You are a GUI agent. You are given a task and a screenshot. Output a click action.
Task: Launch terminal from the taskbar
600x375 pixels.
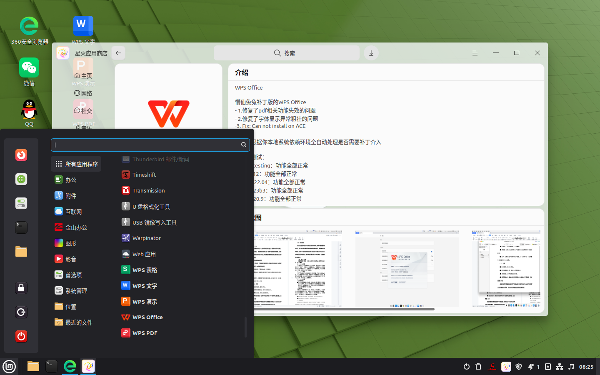[x=52, y=366]
